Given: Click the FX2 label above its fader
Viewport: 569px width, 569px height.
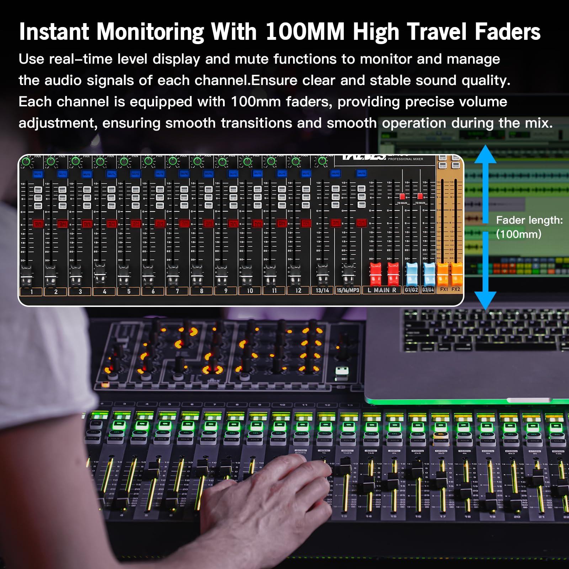Looking at the screenshot, I should pos(456,290).
